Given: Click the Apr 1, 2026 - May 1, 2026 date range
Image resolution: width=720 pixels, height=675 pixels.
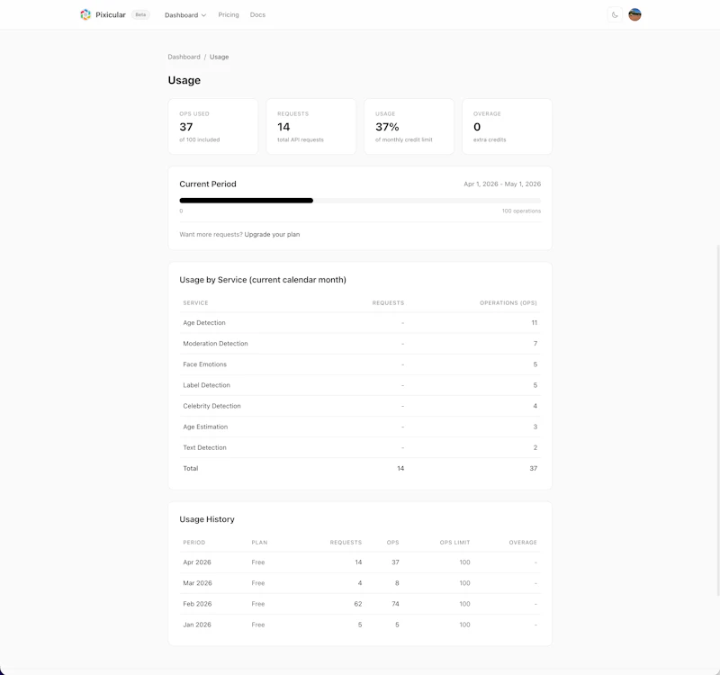Looking at the screenshot, I should (x=502, y=184).
